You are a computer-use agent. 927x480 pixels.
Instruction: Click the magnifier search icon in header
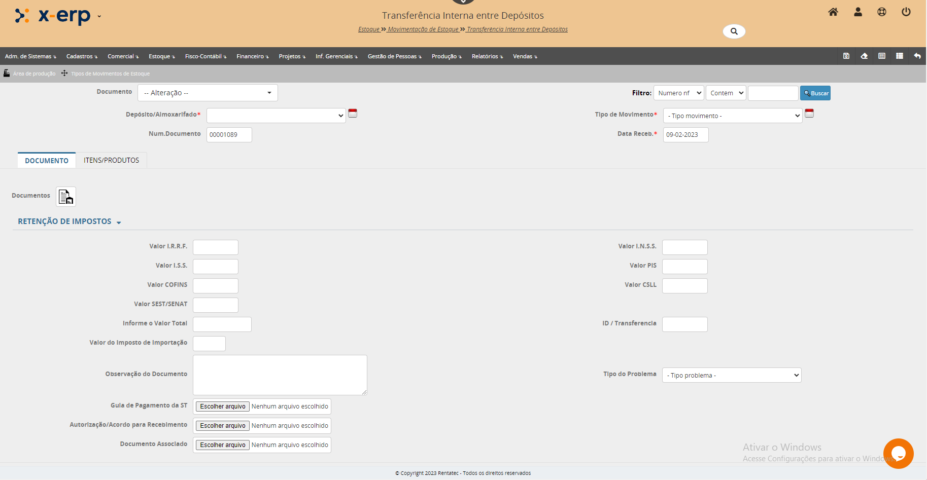(x=734, y=31)
